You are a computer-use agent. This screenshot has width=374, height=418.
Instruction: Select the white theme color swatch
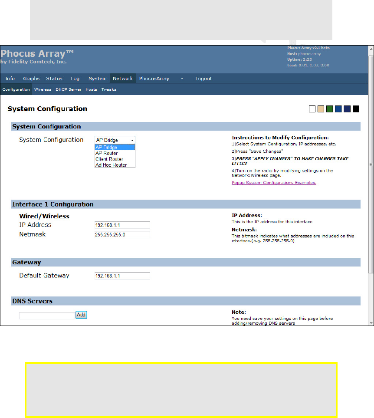point(312,109)
